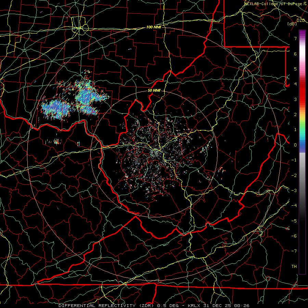The height and width of the screenshot is (308, 308).
Task: Click the "-6" tick label on the scale
Action: tap(294, 236)
